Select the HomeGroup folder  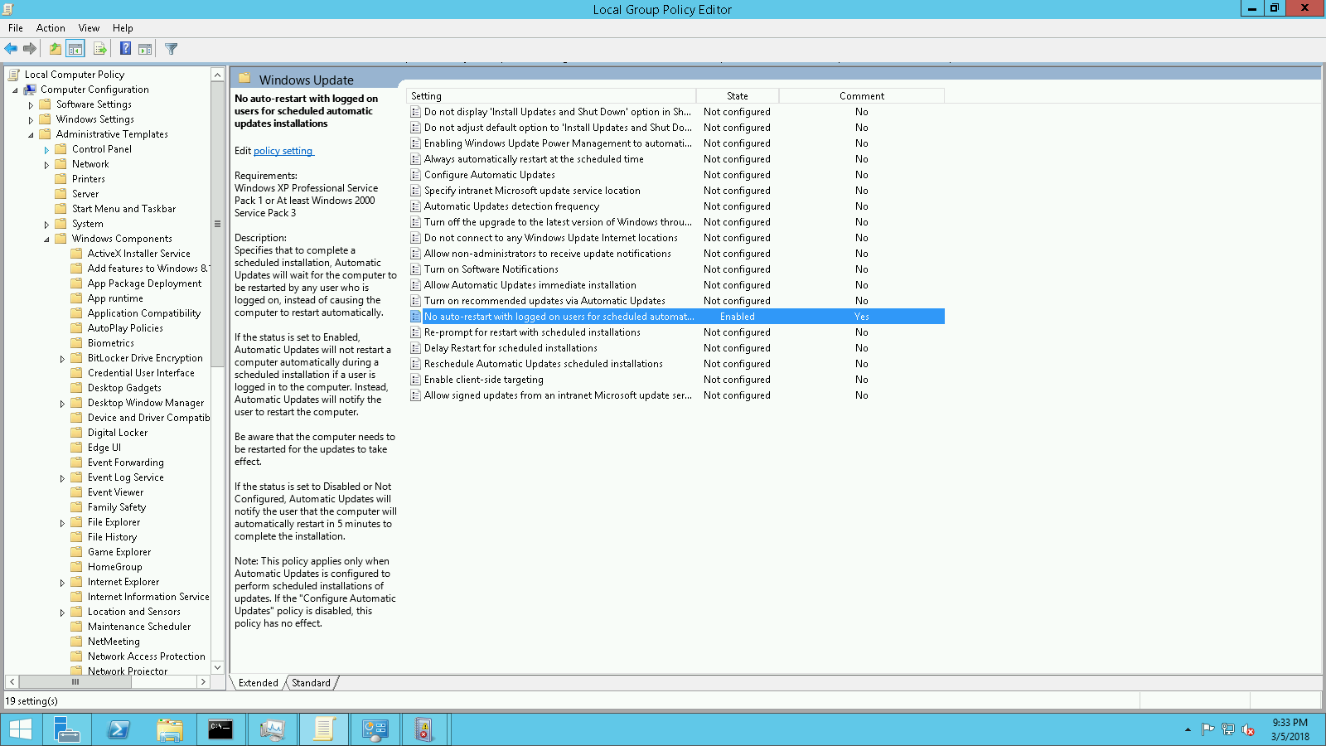[x=114, y=567]
